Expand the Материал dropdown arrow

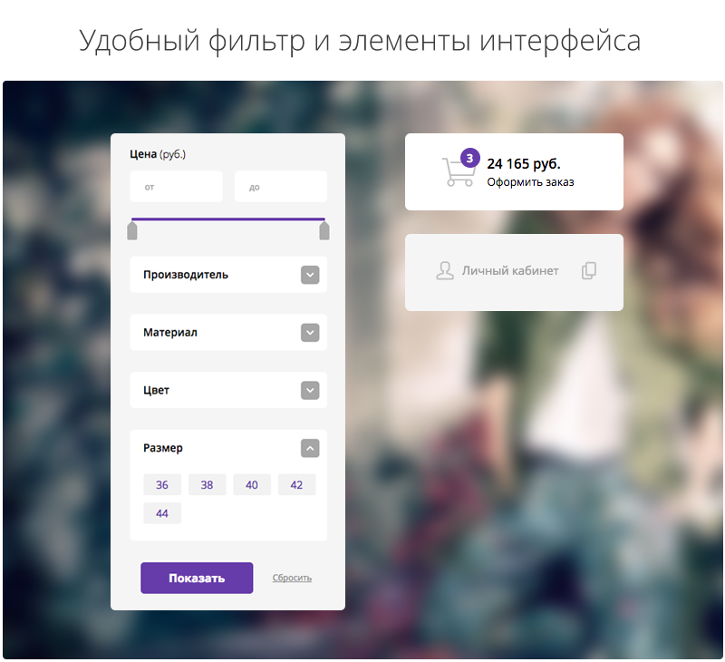(310, 333)
